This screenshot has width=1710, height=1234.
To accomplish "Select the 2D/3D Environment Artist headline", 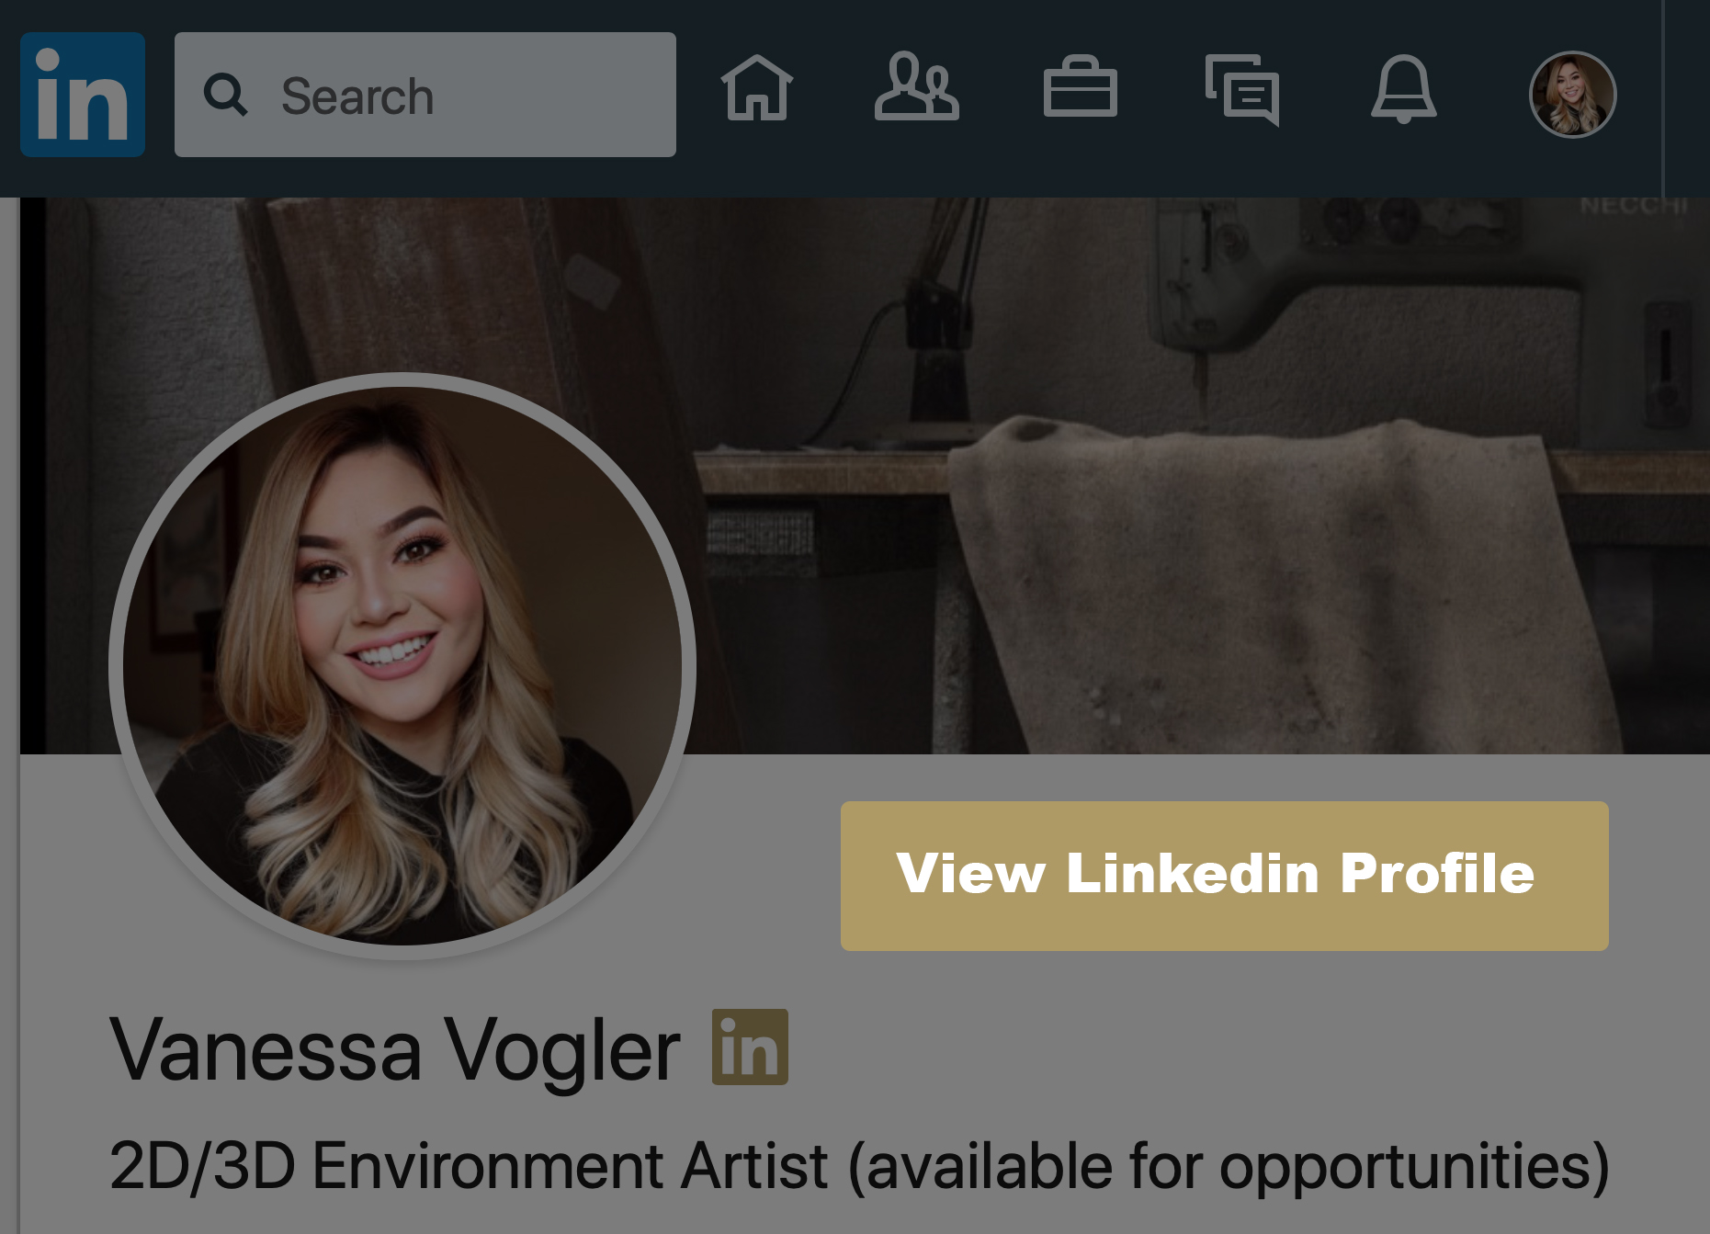I will pos(859,1166).
